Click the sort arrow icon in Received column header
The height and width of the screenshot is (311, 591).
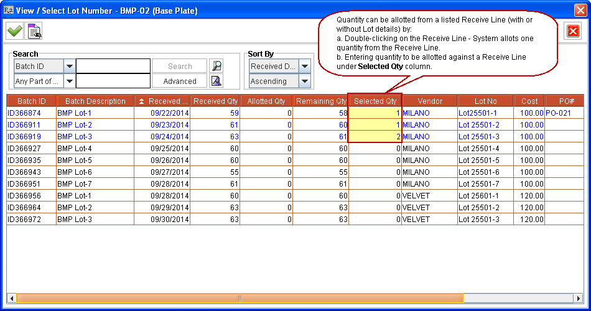tap(141, 101)
